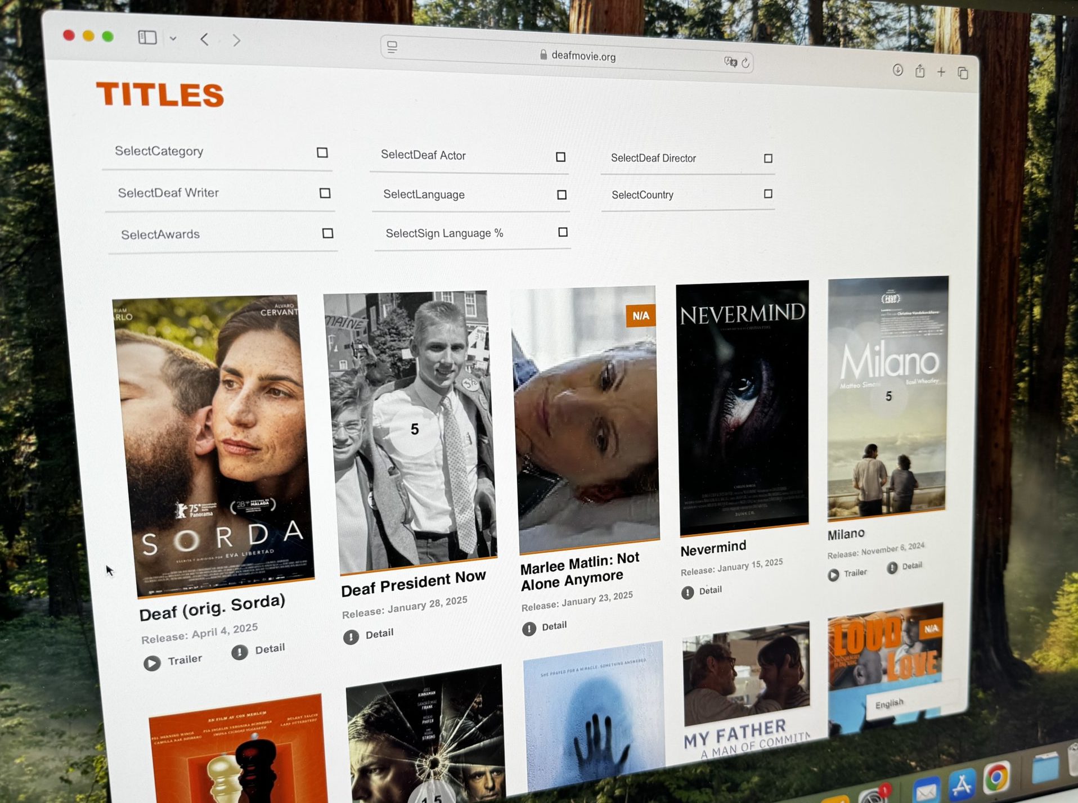Play trailer icon for Milano

coord(834,575)
